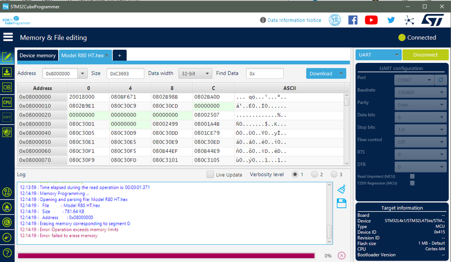Close the Model R80 HT.hex tab
The image size is (451, 262).
pos(107,55)
